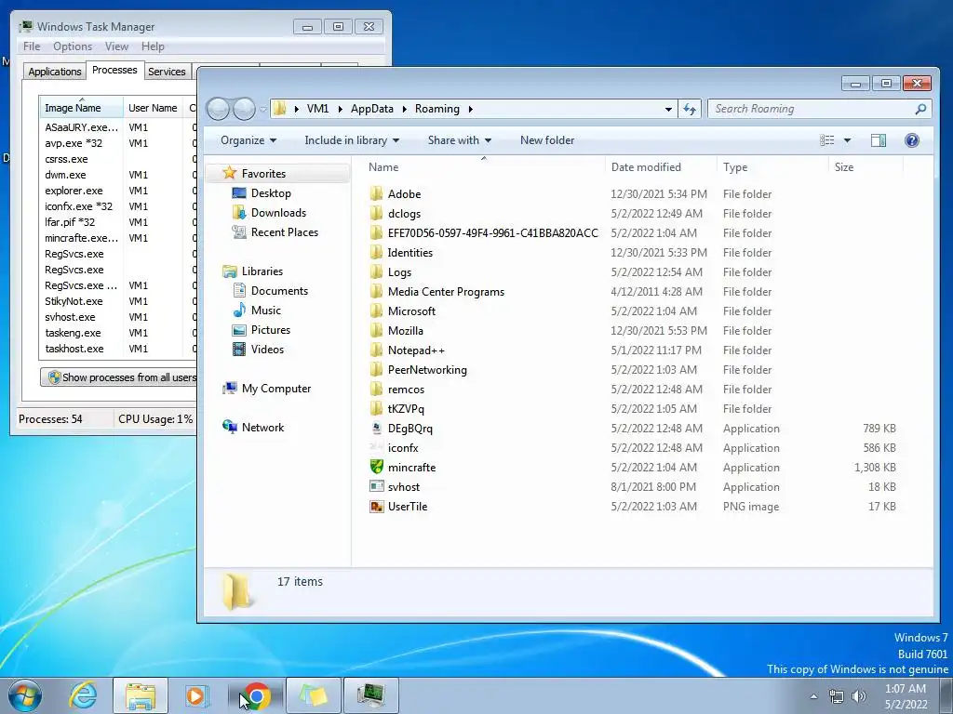Image resolution: width=953 pixels, height=714 pixels.
Task: Select the DEgBQrq application icon
Action: click(377, 428)
